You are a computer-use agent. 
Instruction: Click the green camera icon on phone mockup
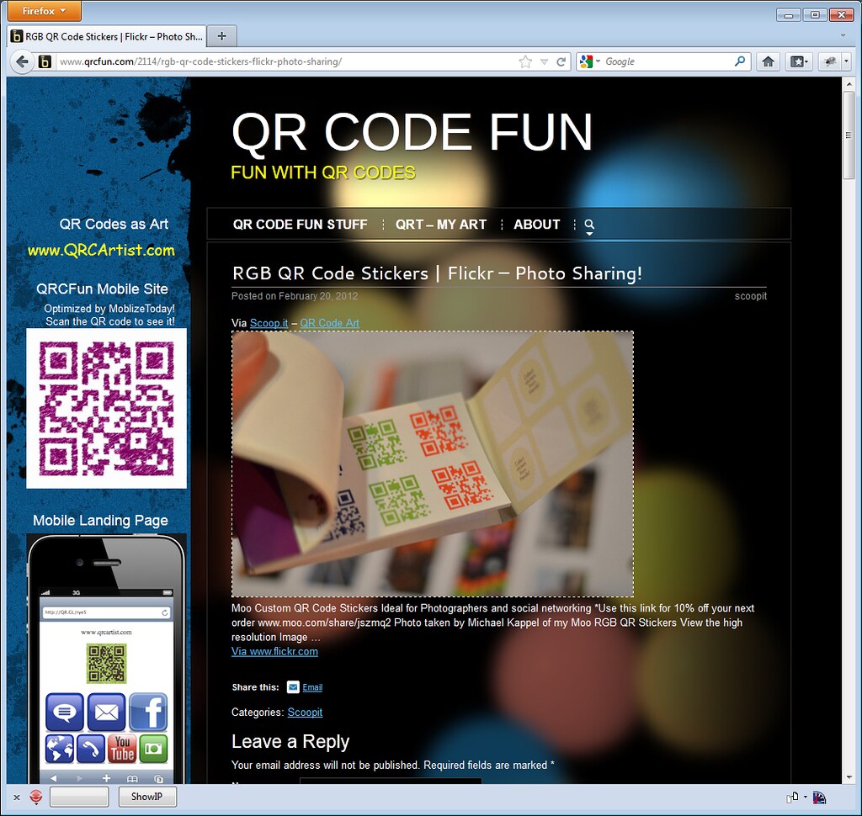(x=153, y=749)
